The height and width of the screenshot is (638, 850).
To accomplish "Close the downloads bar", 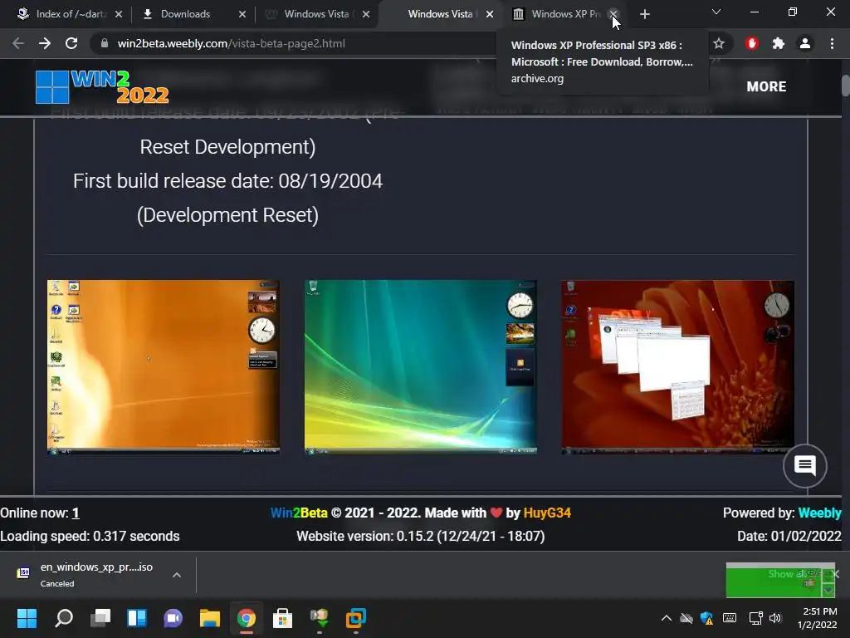I will 835,574.
